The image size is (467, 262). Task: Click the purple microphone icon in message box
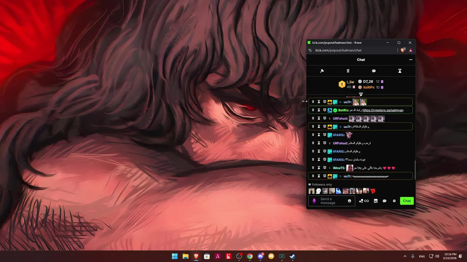coord(314,201)
